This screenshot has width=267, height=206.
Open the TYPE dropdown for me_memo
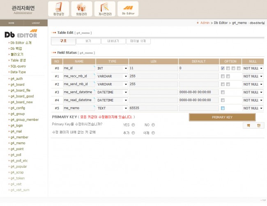[112, 107]
